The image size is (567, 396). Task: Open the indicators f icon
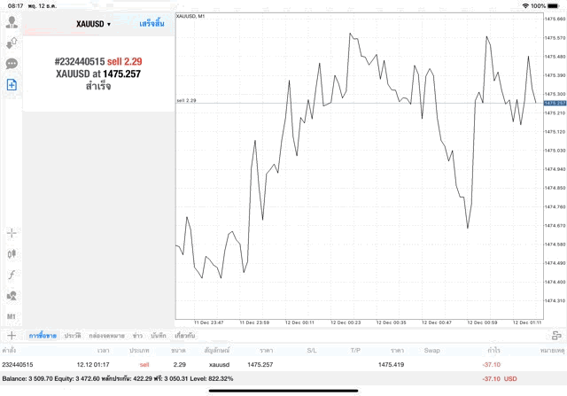(x=12, y=275)
